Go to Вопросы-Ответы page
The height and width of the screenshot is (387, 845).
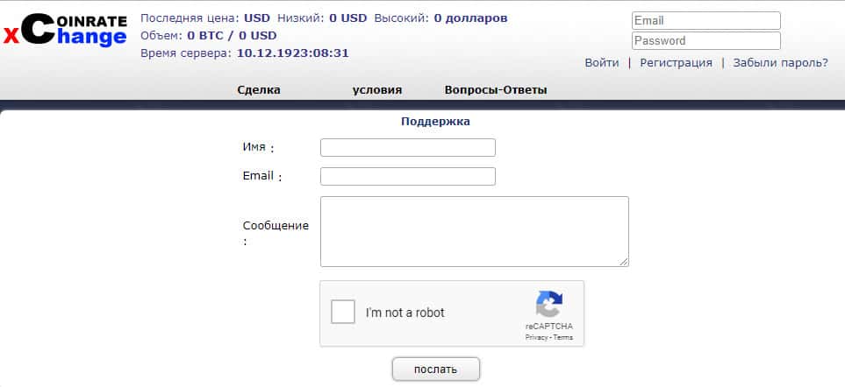click(x=496, y=90)
